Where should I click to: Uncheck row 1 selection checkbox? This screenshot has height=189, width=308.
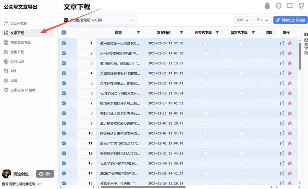point(64,43)
